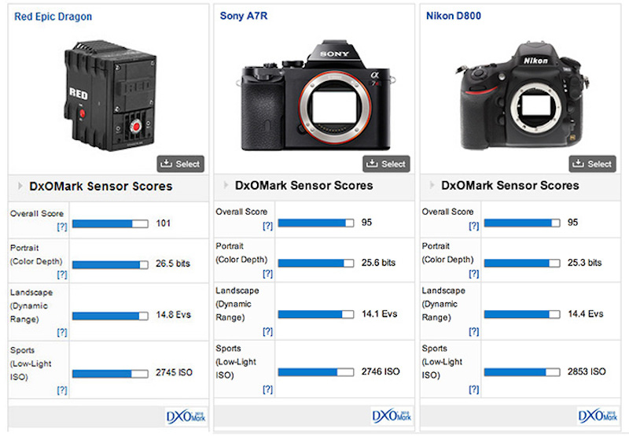Click Sony A7R DxOMark Sensor Scores heading
The height and width of the screenshot is (436, 629).
click(x=304, y=186)
